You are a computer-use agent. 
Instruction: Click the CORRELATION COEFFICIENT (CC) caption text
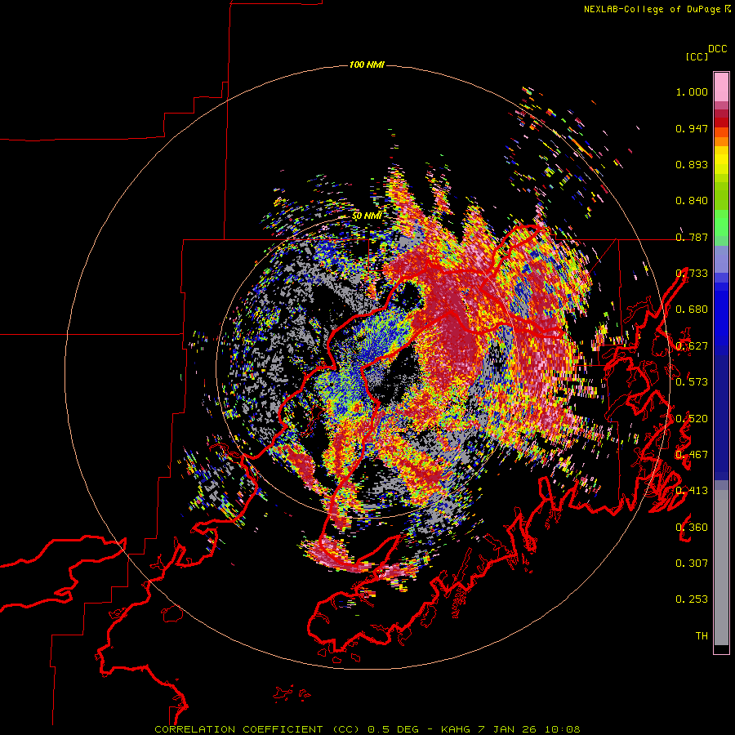(x=257, y=729)
